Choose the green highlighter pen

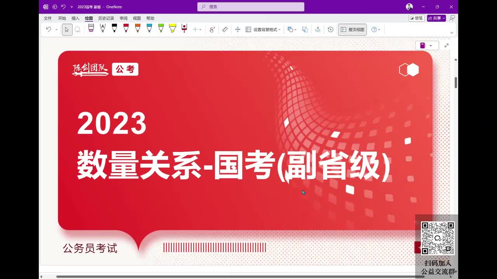tap(161, 28)
